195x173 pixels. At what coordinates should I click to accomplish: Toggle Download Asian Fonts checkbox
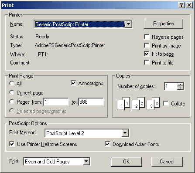(x=107, y=144)
